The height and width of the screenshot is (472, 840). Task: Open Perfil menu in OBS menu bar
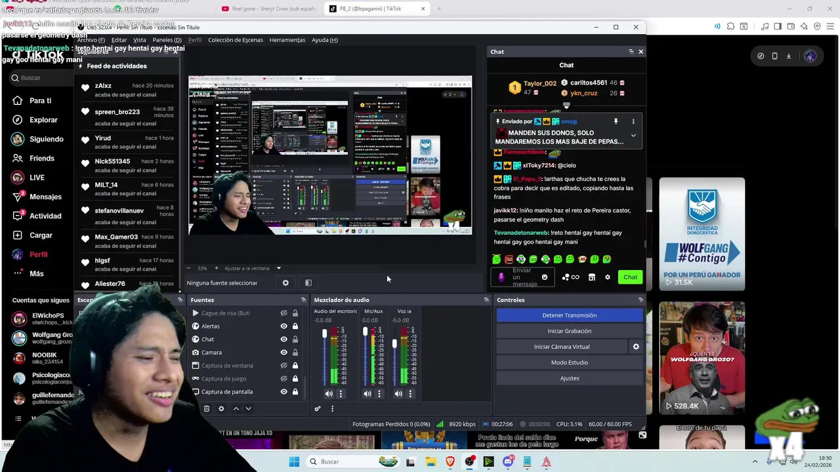195,40
